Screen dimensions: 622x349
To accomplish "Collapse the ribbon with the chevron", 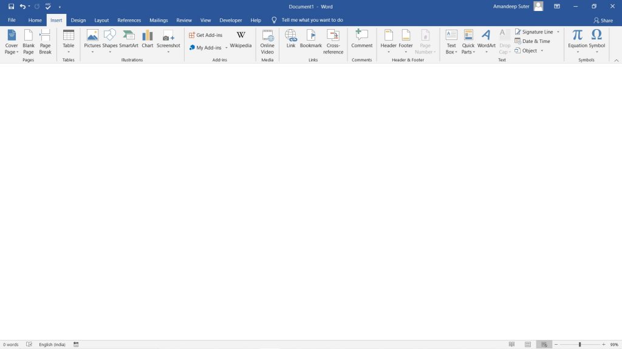I will (x=617, y=61).
